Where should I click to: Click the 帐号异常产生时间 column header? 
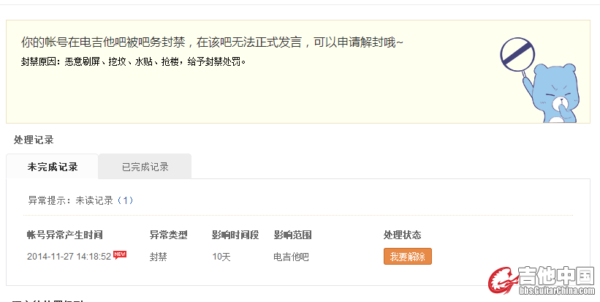pyautogui.click(x=64, y=235)
